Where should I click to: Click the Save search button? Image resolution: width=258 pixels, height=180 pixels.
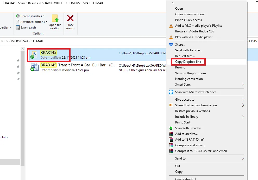click(x=26, y=27)
